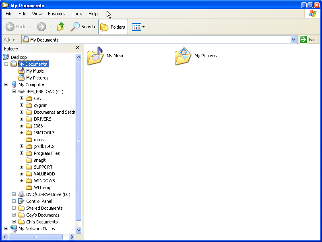Open the File menu

[x=9, y=14]
